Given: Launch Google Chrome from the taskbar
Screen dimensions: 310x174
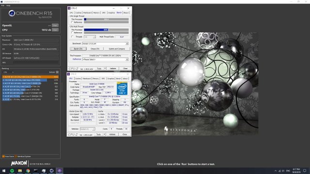Looking at the screenshot, I should point(28,171).
